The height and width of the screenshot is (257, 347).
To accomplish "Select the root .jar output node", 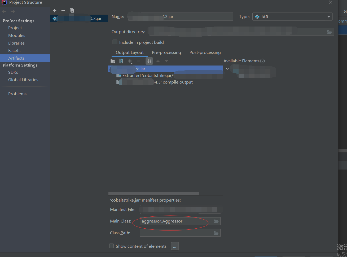I will tap(166, 69).
